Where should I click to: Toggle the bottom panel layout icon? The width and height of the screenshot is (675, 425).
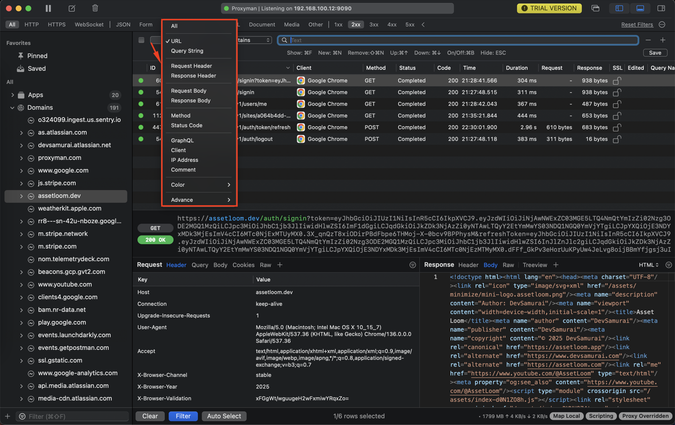coord(640,8)
